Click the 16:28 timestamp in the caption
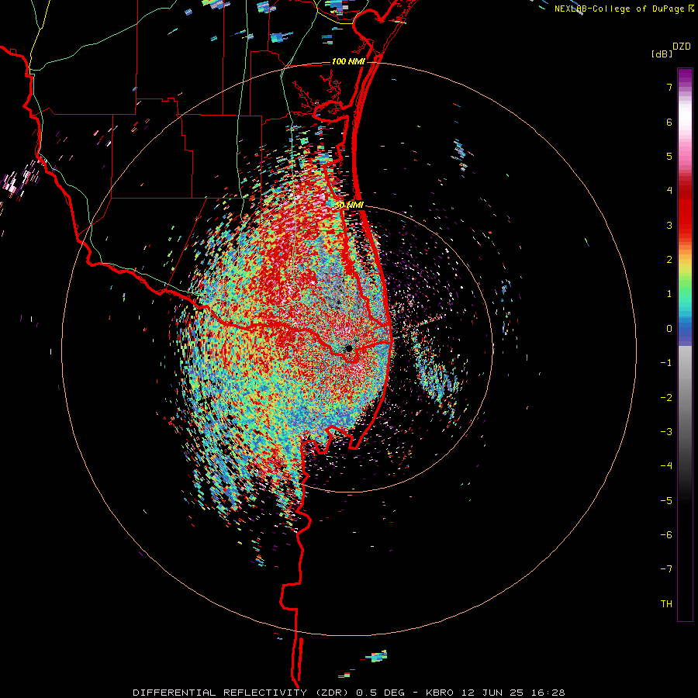The image size is (698, 698). 547,693
